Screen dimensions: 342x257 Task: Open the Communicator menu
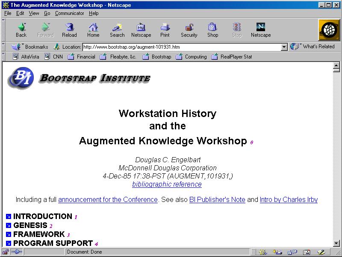click(69, 13)
